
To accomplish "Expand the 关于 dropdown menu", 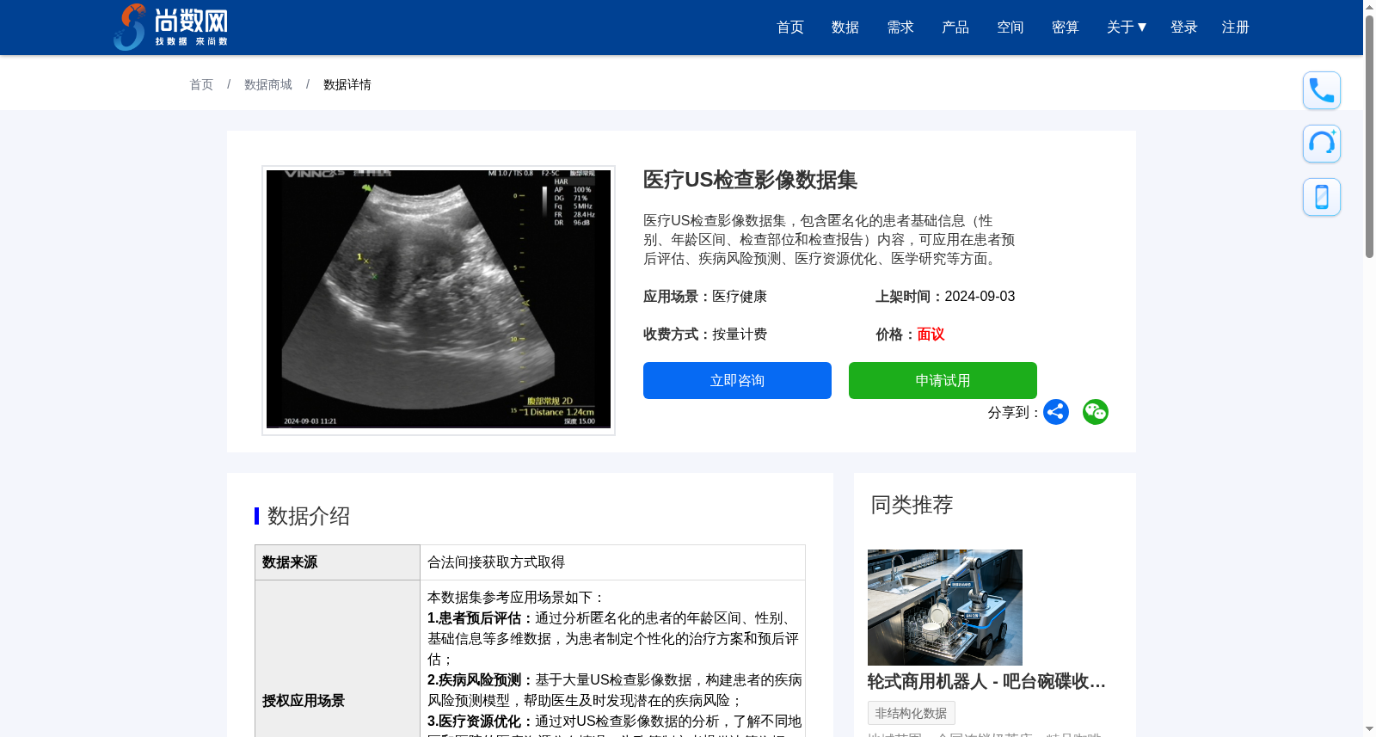I will (x=1127, y=28).
